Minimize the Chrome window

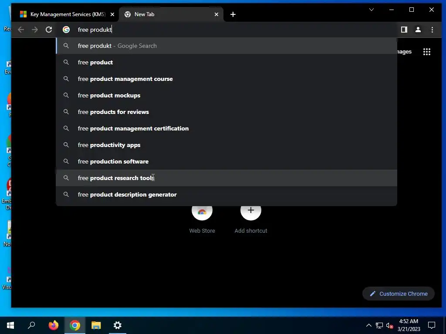(392, 10)
